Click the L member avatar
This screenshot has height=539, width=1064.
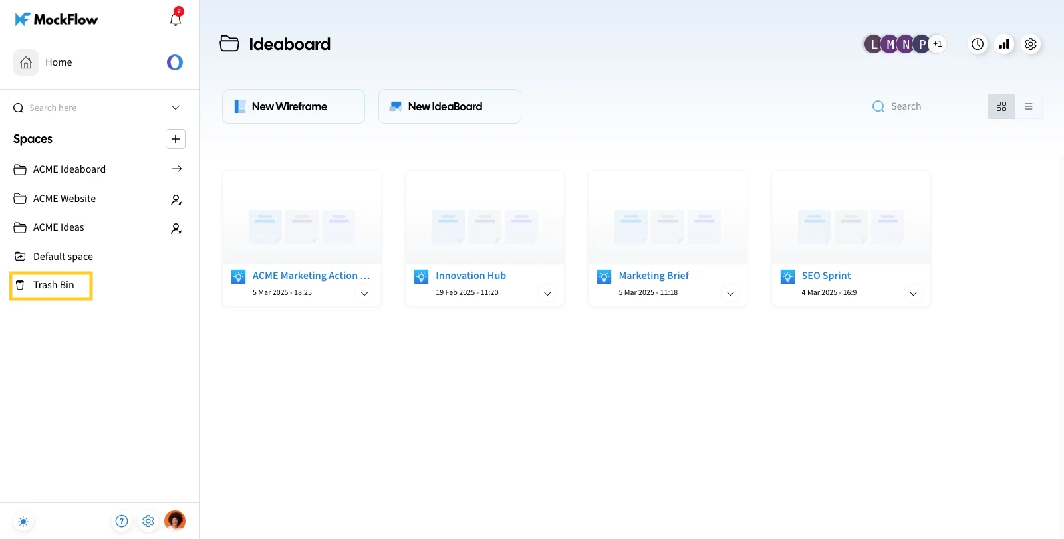tap(873, 44)
